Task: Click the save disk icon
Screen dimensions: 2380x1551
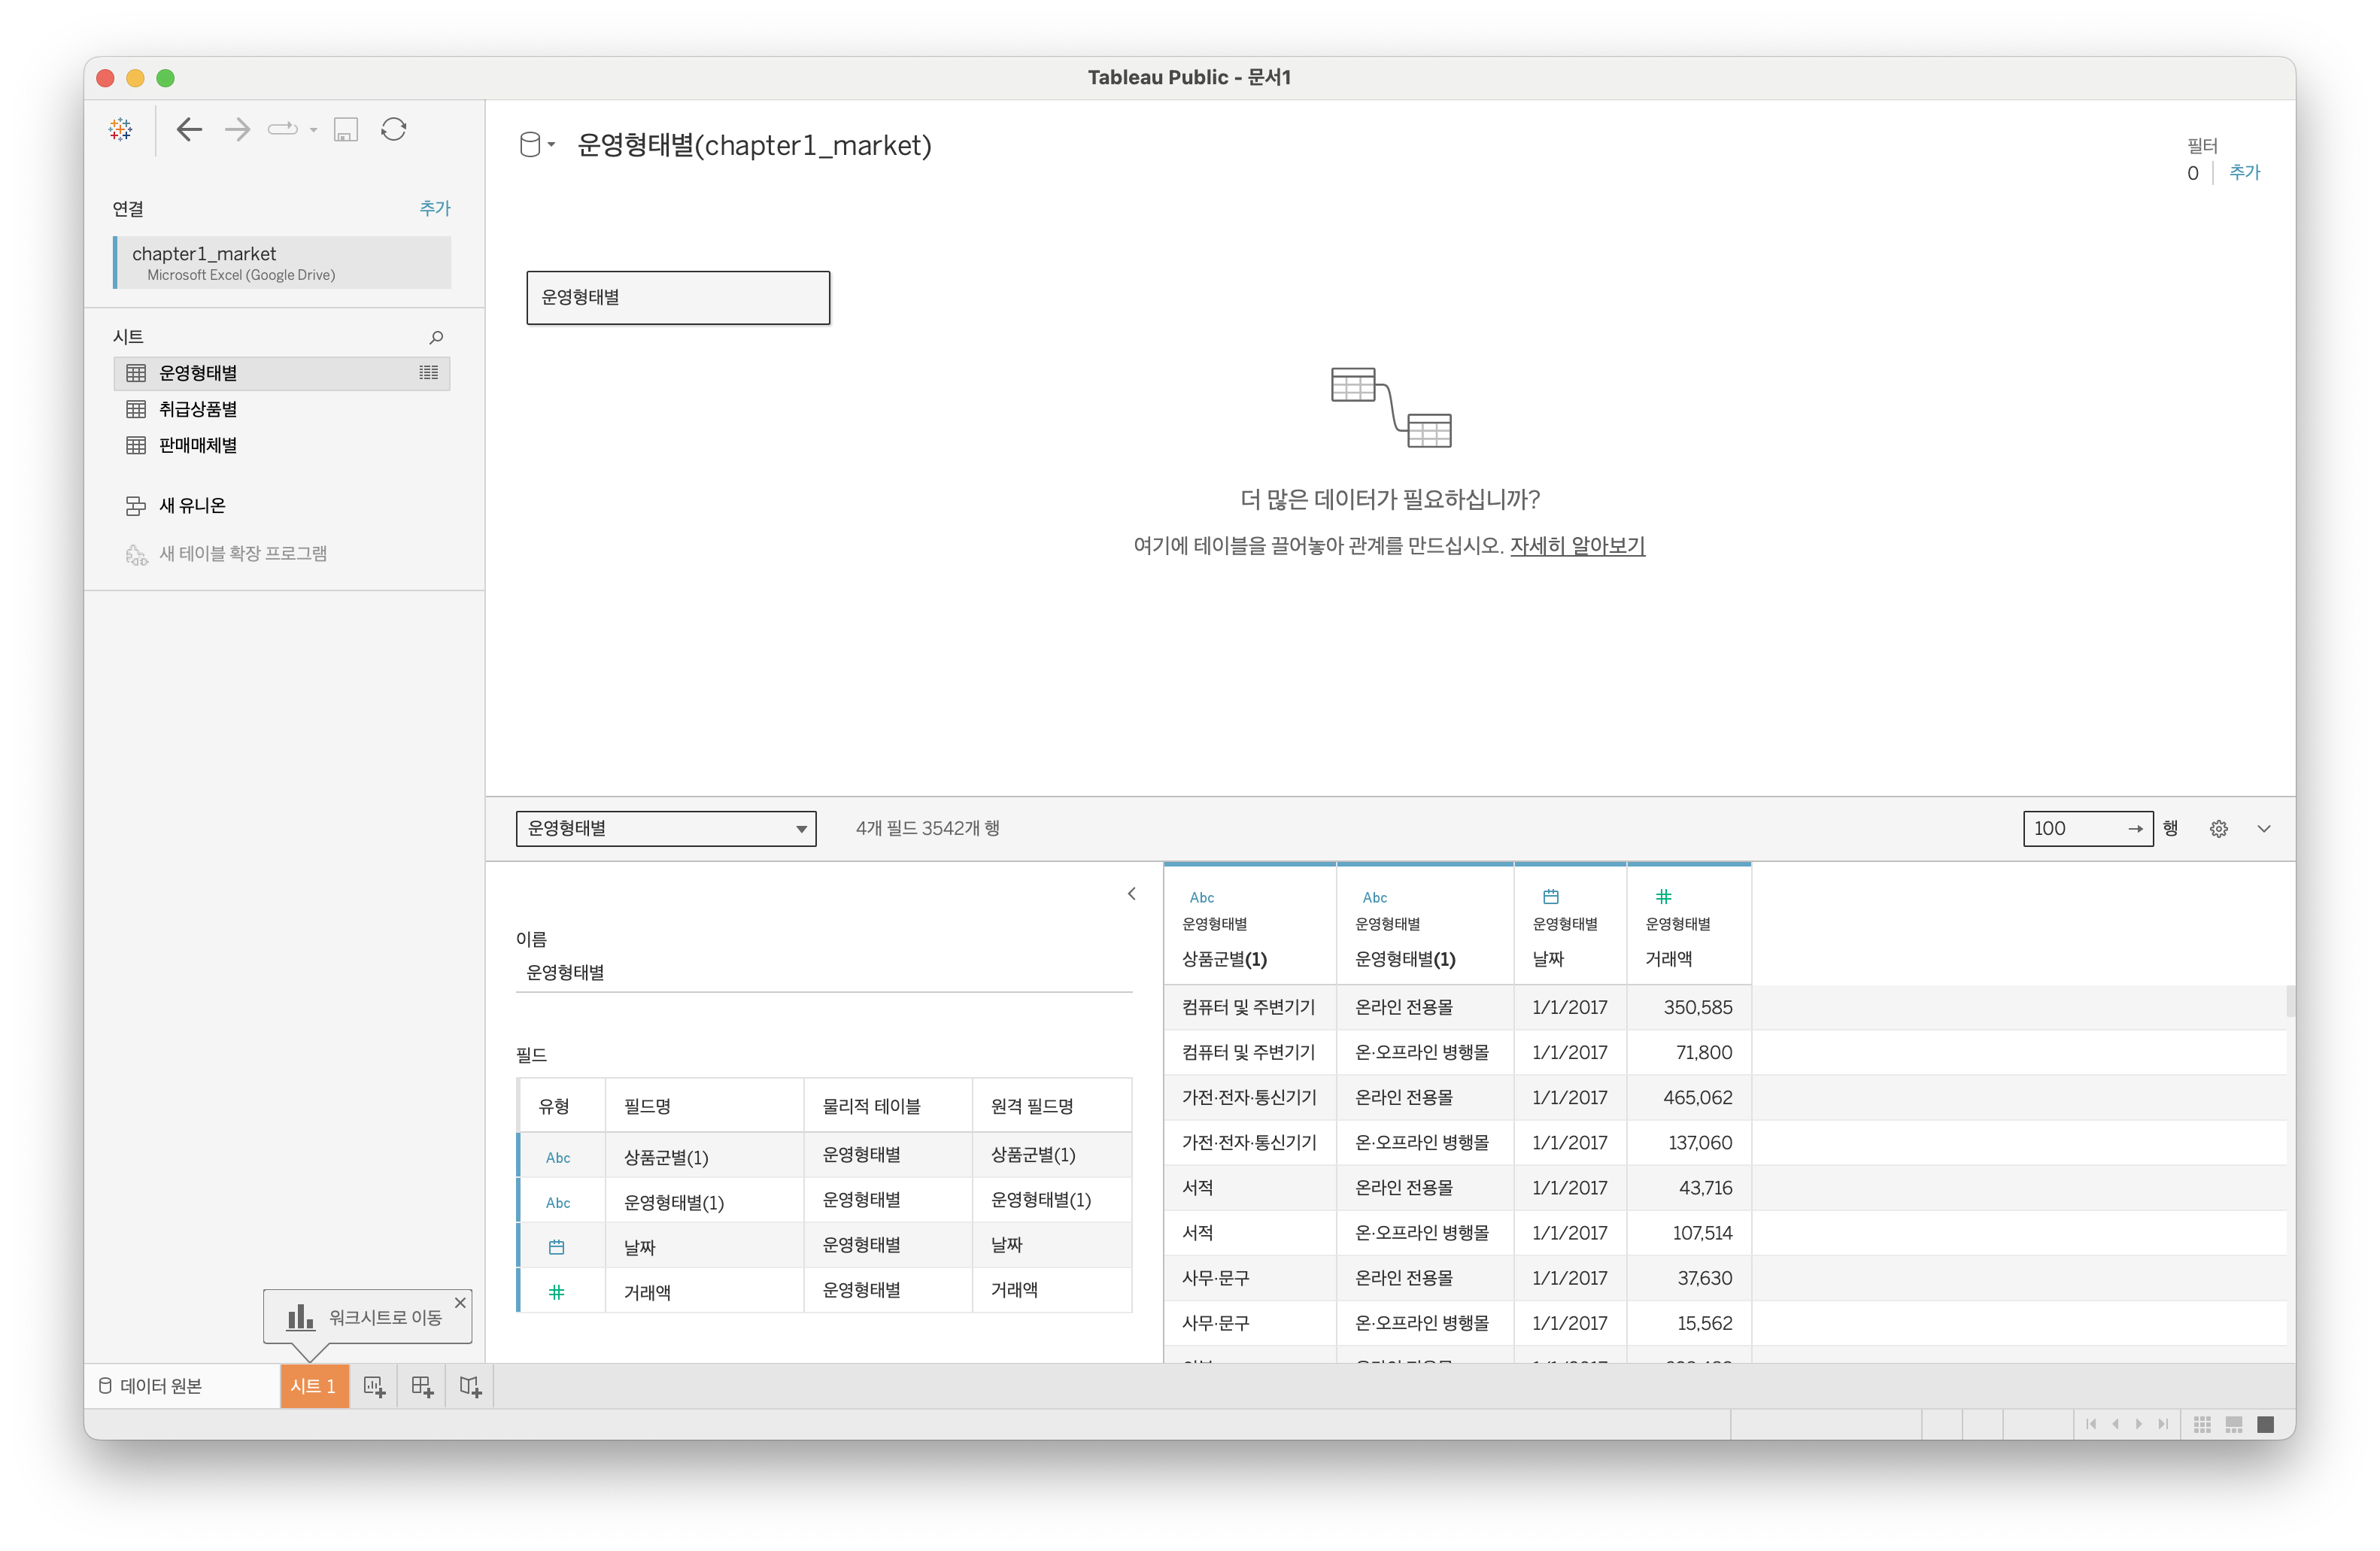Action: click(x=346, y=130)
